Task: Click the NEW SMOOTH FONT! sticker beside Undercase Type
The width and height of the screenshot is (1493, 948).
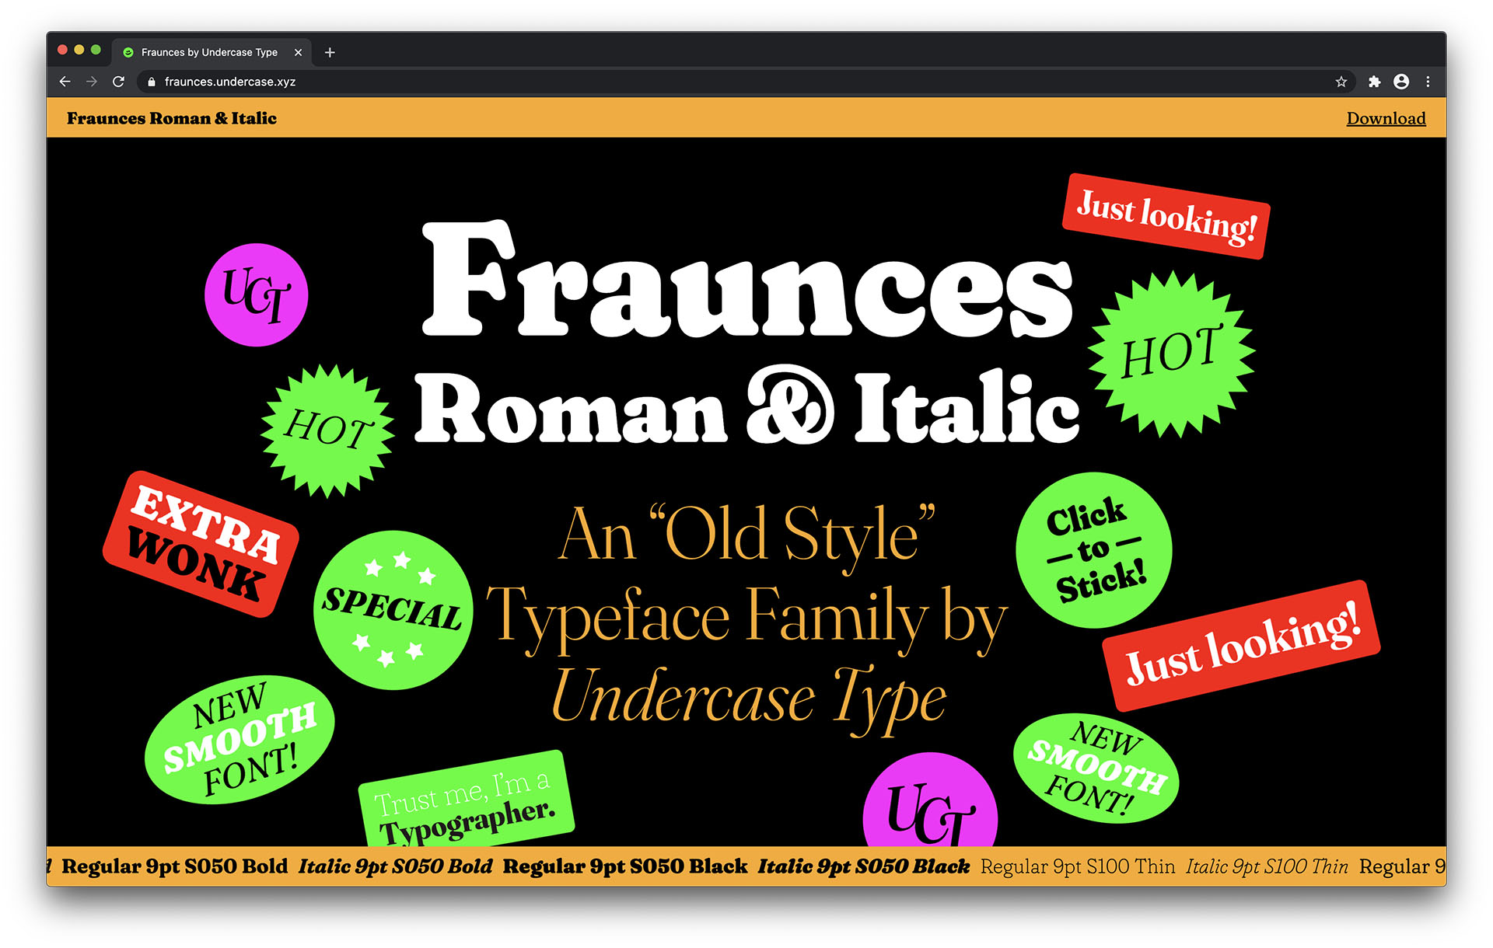Action: [1096, 769]
